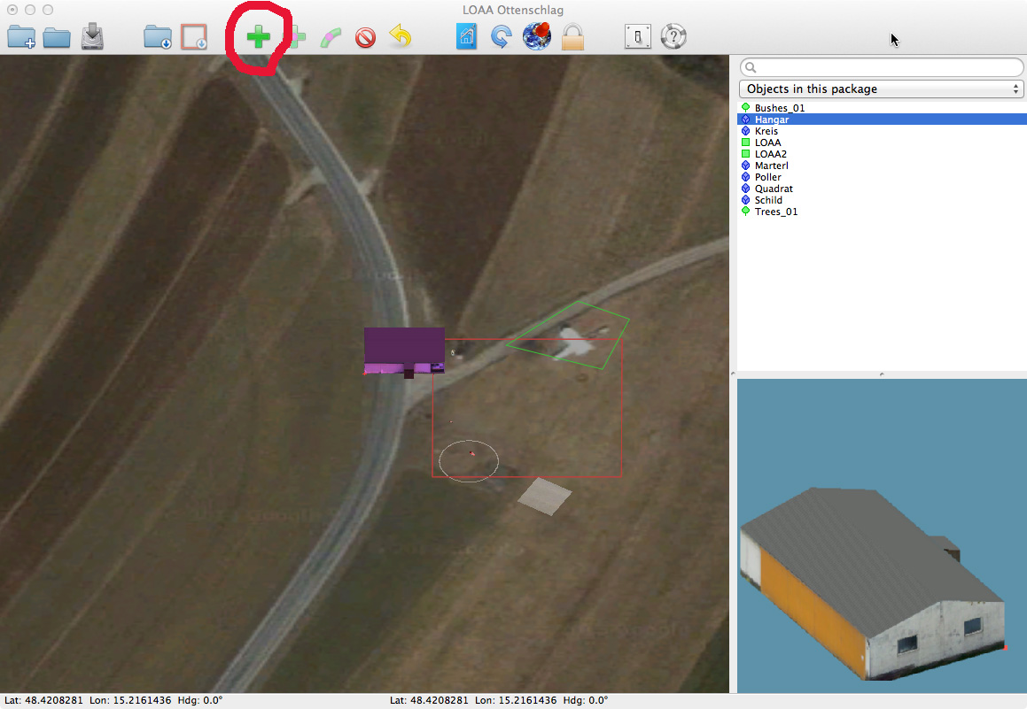Click the object search field
This screenshot has height=709, width=1027.
pyautogui.click(x=881, y=67)
